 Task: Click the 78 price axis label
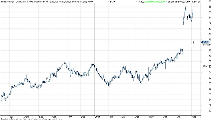pyautogui.click(x=210, y=34)
